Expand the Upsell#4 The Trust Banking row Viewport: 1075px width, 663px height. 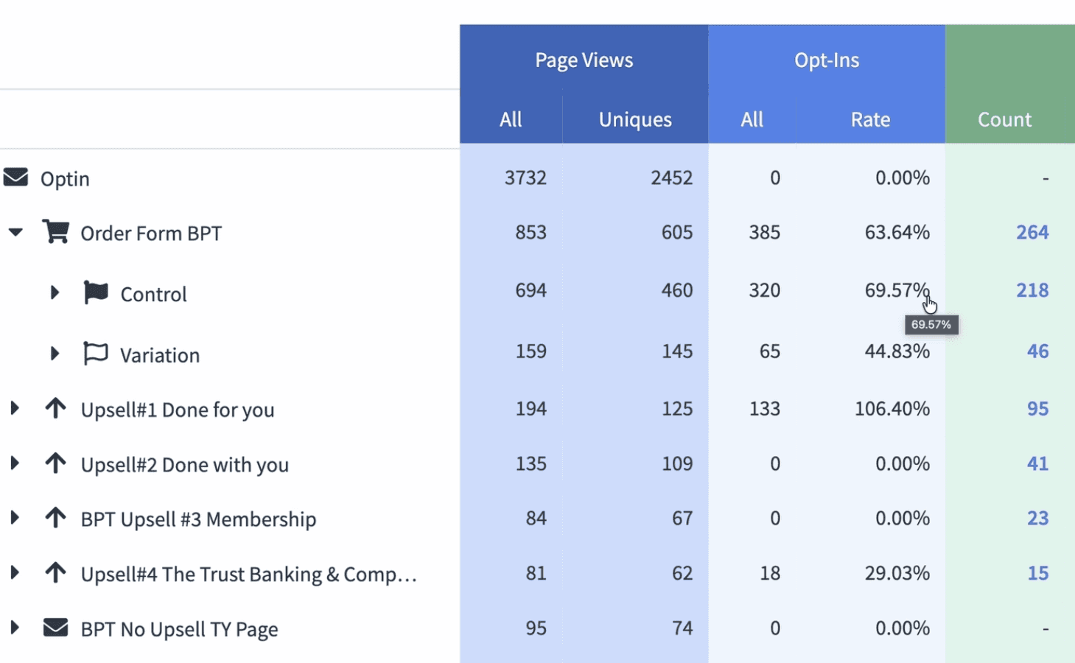[x=14, y=572]
